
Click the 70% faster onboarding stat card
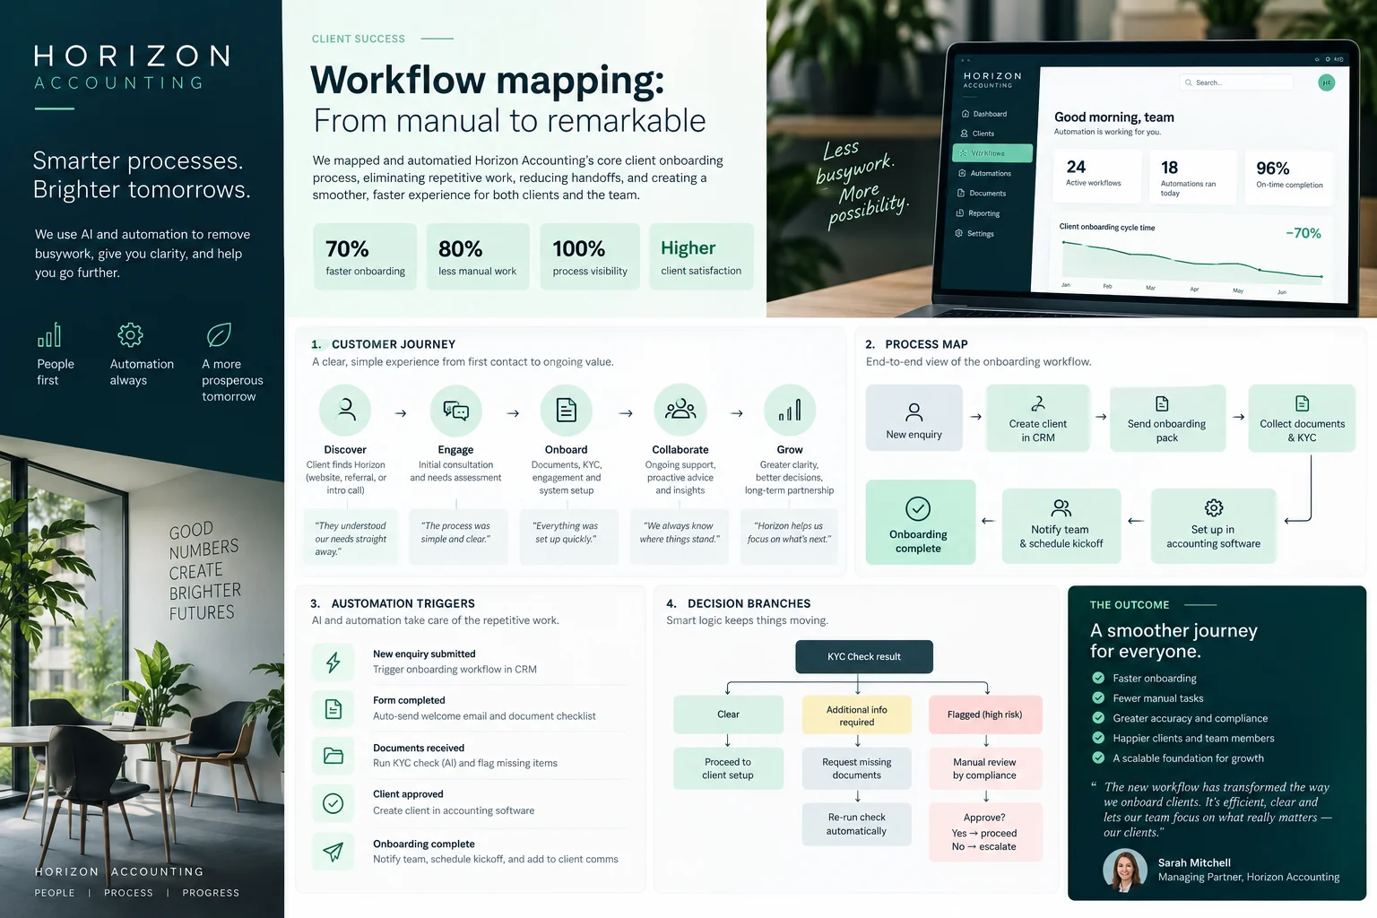tap(366, 256)
